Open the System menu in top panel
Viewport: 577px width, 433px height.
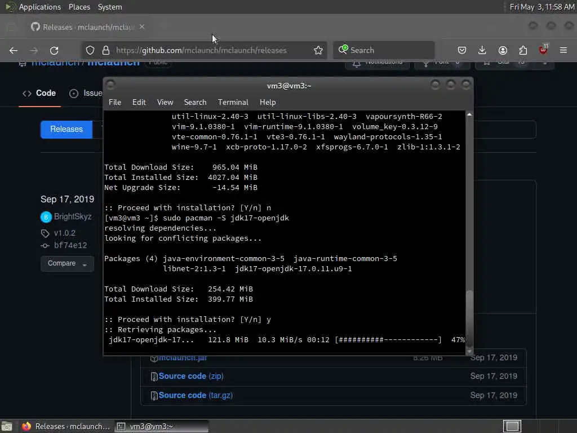coord(110,7)
